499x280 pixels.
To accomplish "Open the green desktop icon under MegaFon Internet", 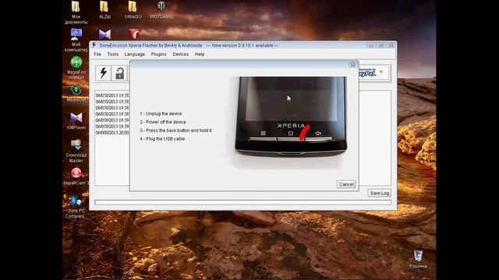I will (76, 93).
